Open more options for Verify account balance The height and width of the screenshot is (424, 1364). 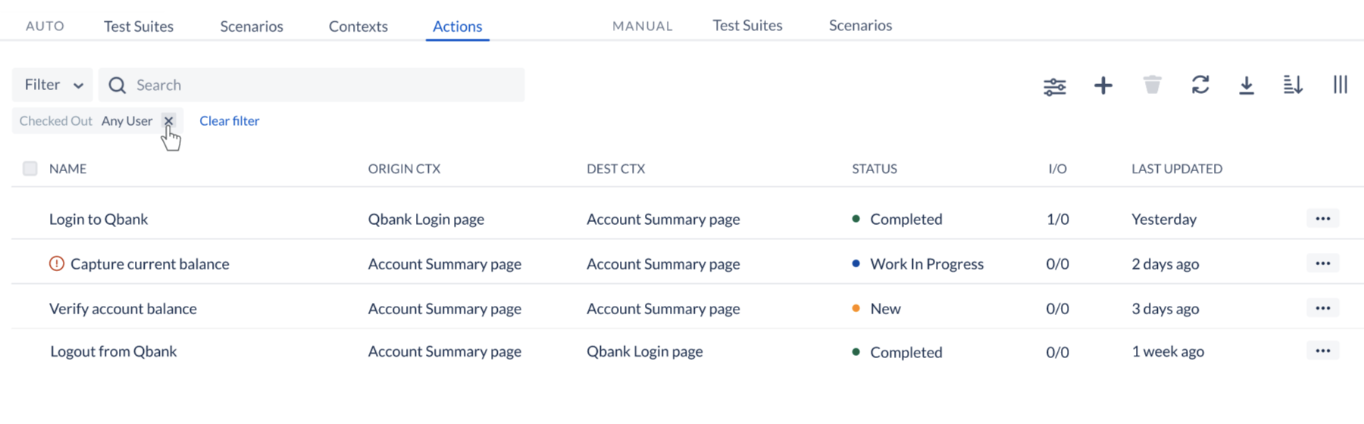coord(1322,308)
